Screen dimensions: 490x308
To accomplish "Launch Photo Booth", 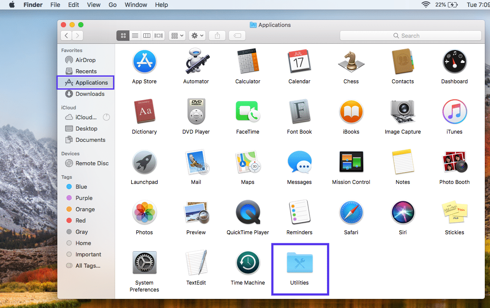I will coord(454,162).
